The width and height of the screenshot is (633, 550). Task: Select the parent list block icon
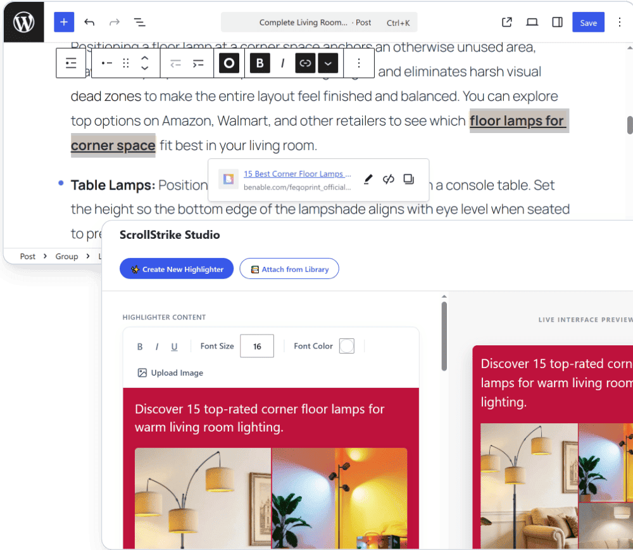[x=71, y=63]
